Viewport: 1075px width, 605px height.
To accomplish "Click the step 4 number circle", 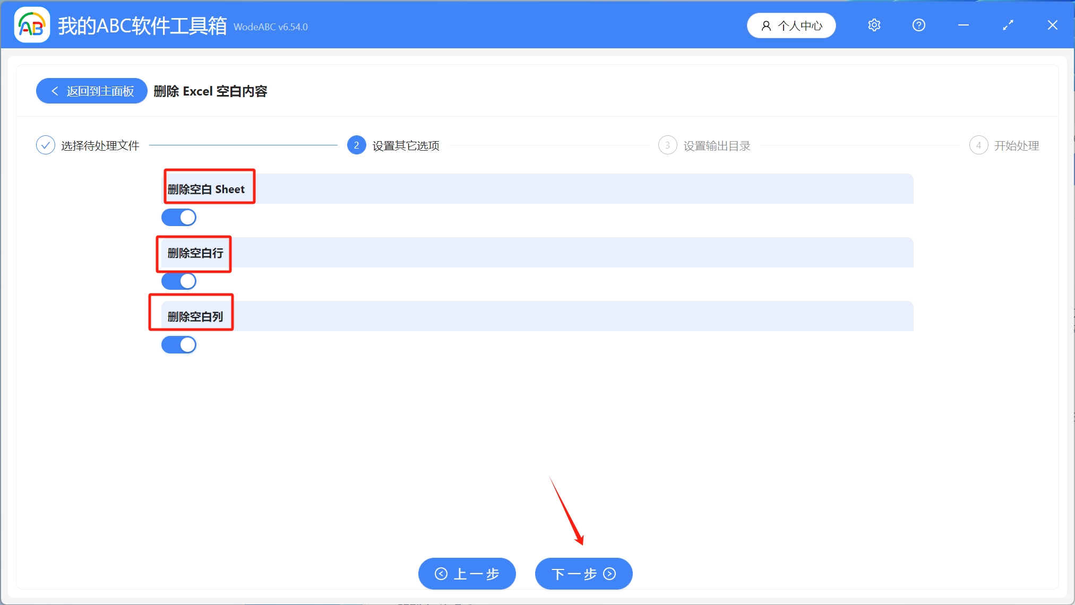I will click(x=978, y=145).
